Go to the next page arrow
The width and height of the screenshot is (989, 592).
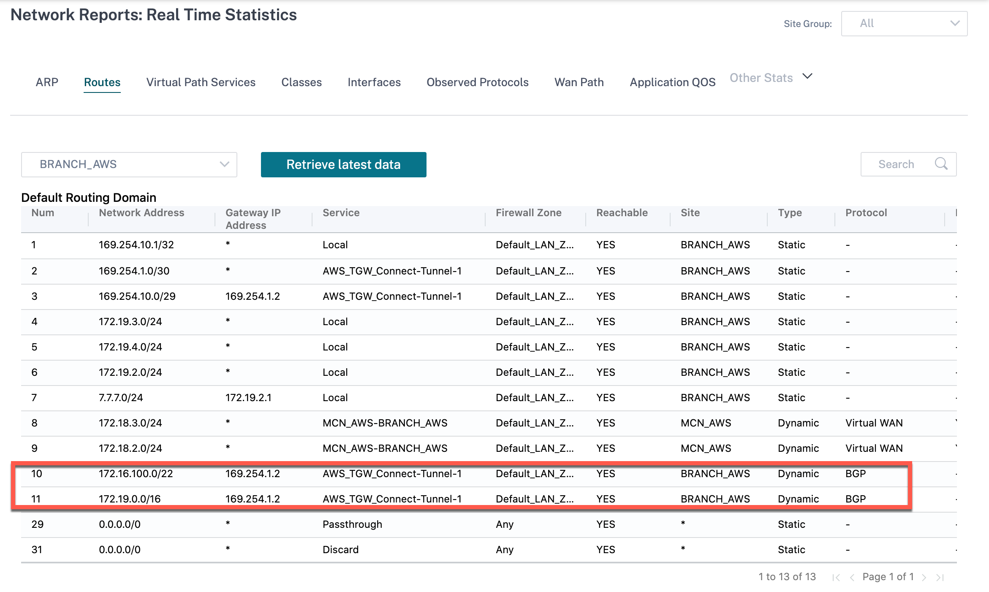924,577
